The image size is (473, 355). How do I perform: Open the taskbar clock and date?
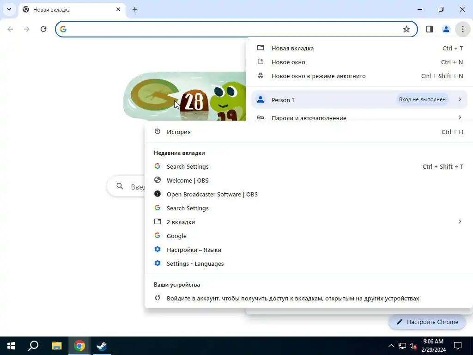pos(433,346)
